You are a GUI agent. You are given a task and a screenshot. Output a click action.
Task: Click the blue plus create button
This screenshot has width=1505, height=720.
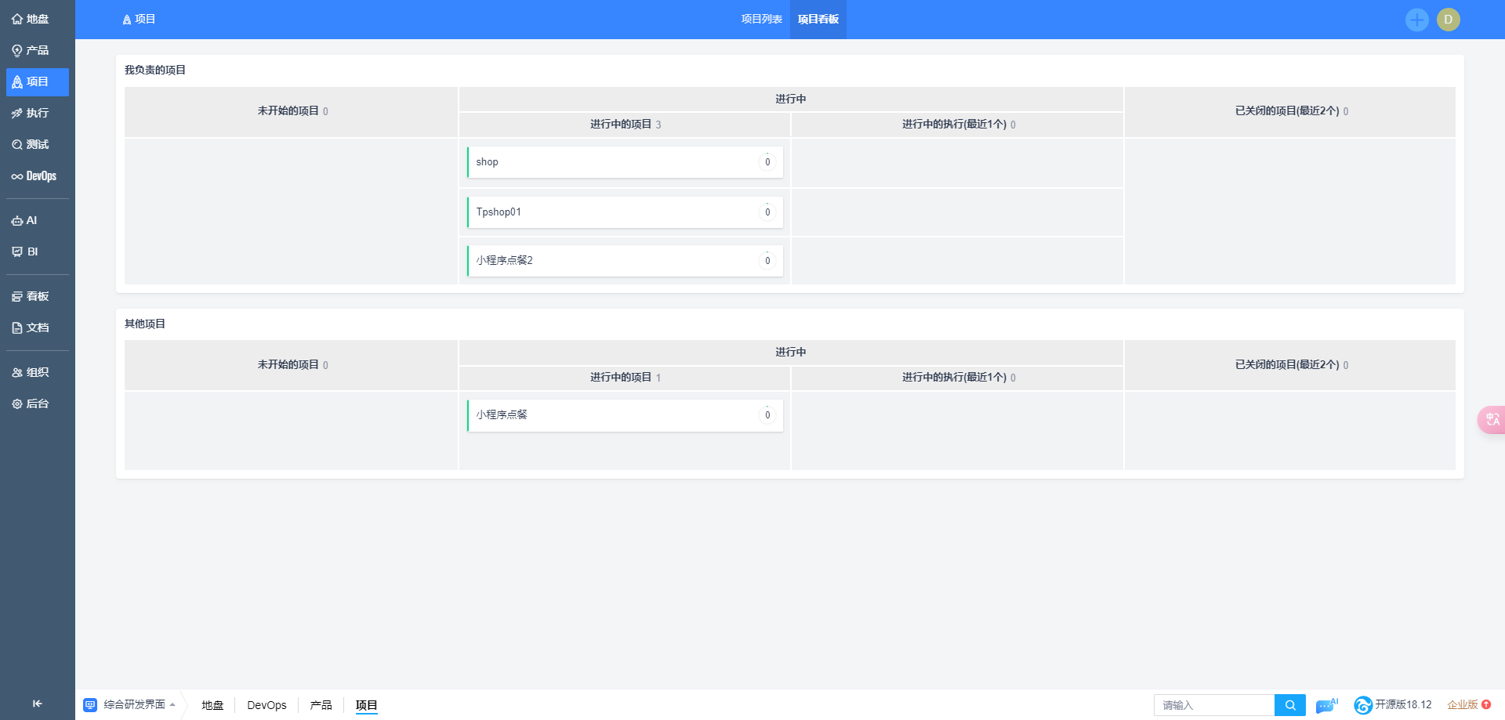(x=1416, y=20)
